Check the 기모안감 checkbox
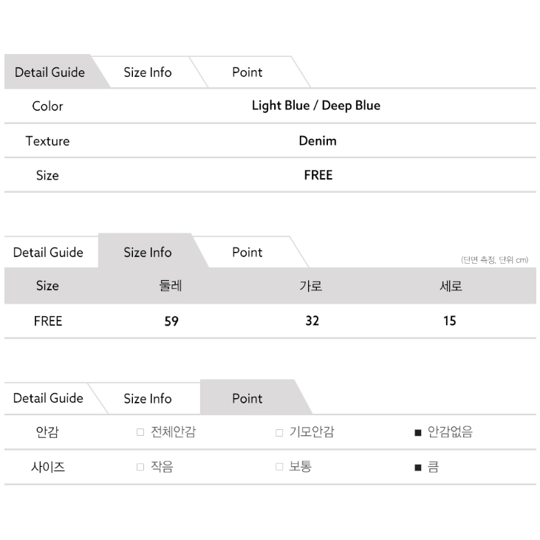This screenshot has height=540, width=540. click(279, 433)
